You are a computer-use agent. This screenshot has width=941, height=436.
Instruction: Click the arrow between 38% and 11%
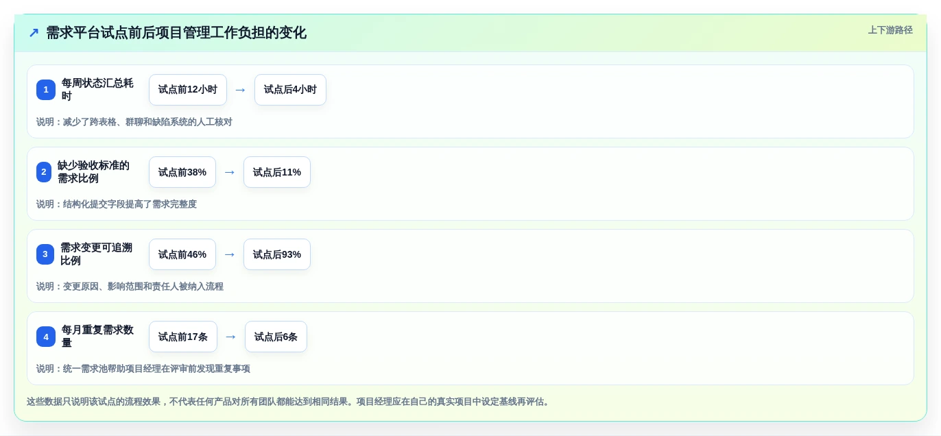coord(230,172)
